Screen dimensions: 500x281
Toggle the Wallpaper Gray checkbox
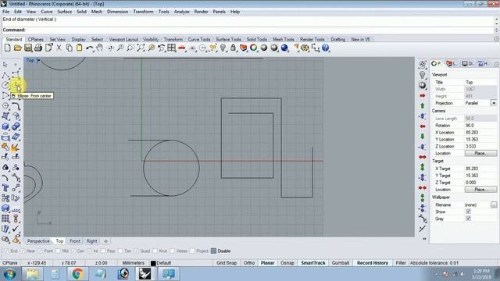pos(468,219)
